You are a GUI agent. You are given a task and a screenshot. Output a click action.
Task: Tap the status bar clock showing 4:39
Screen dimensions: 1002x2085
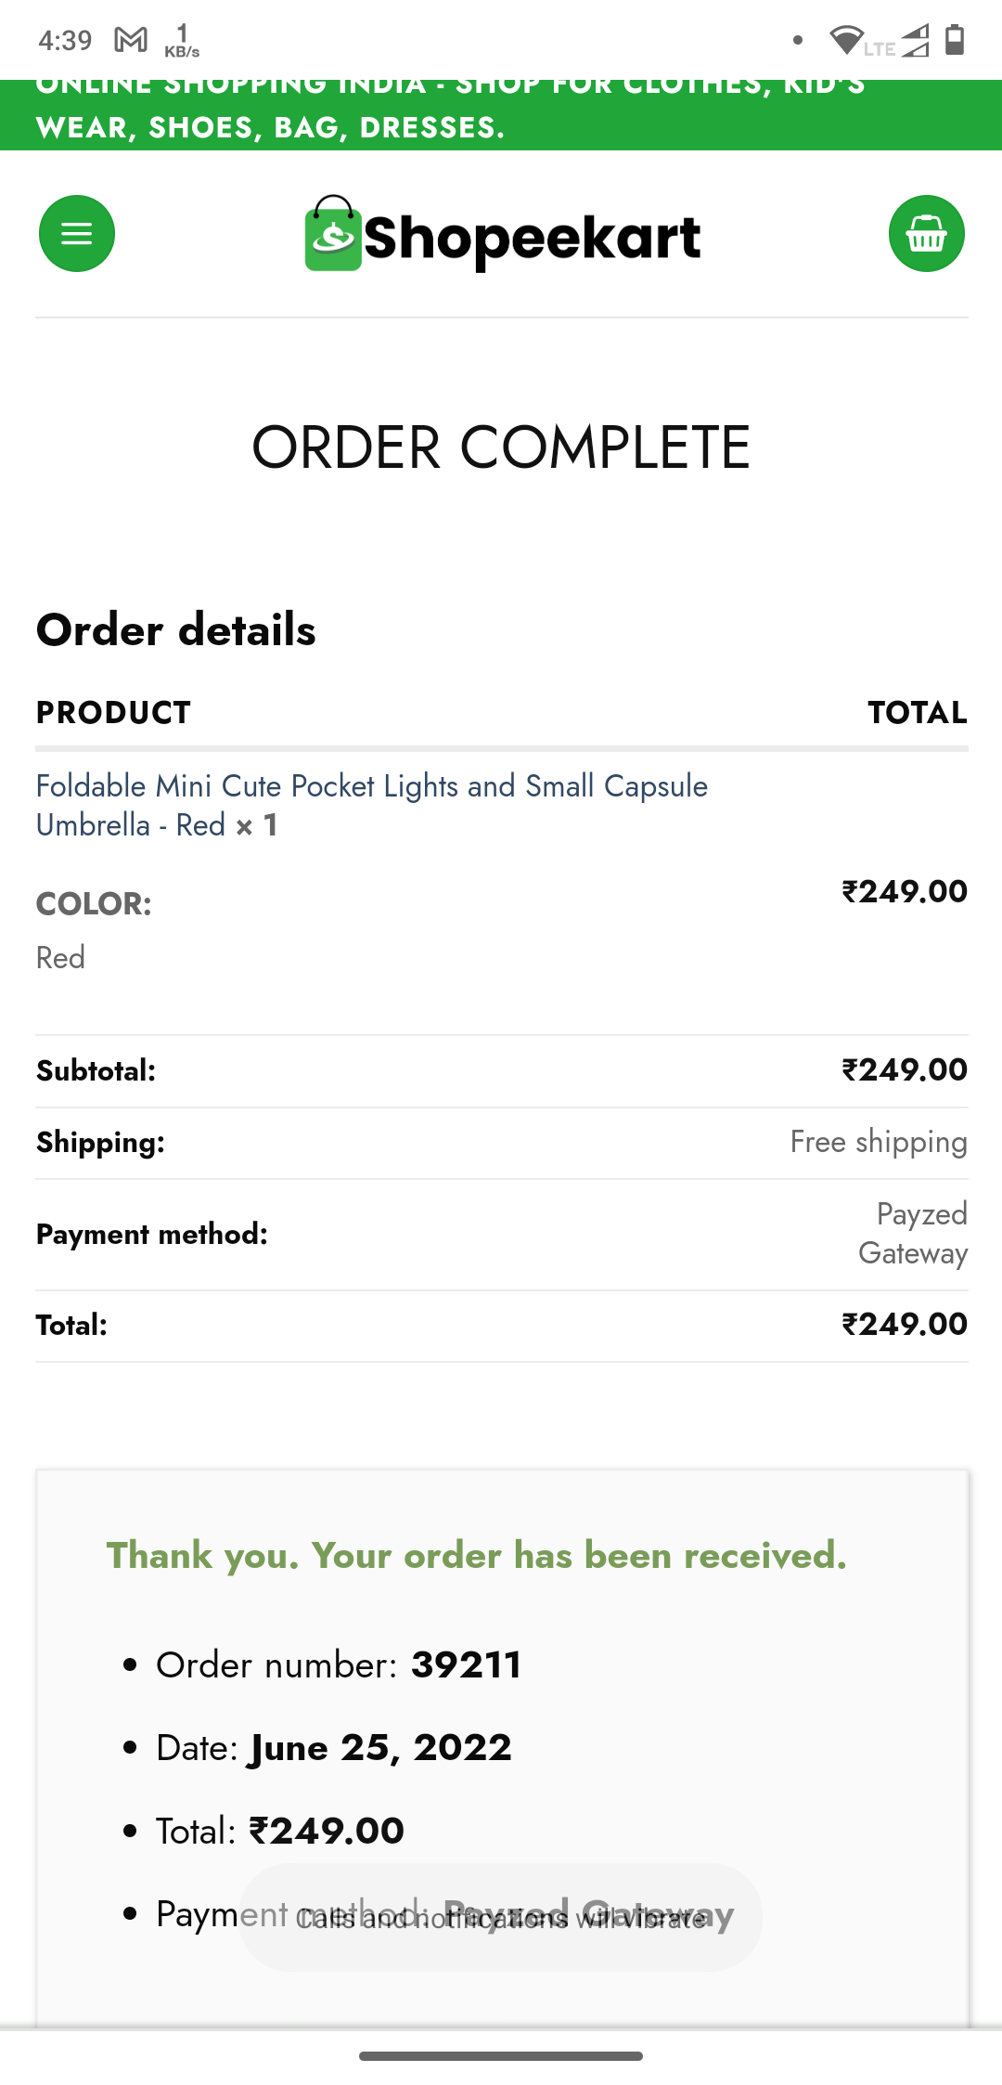[x=65, y=40]
